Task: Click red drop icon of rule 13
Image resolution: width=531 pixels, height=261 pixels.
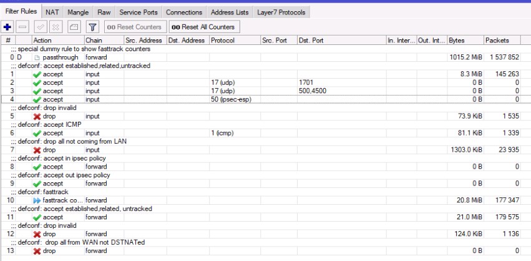Action: [x=37, y=251]
